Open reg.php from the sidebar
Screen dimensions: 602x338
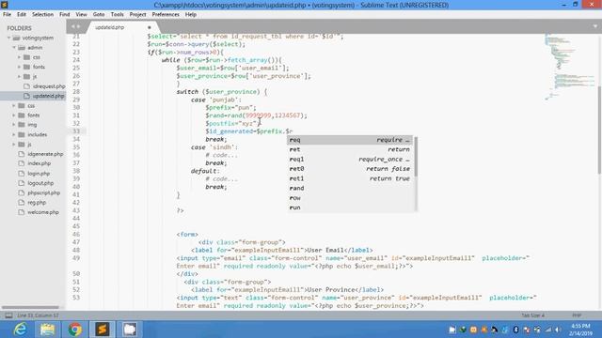click(x=37, y=202)
